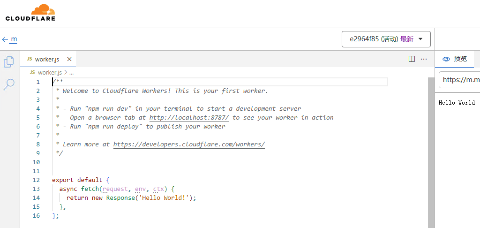Open the Explorer files icon in sidebar
The height and width of the screenshot is (228, 480).
(9, 62)
